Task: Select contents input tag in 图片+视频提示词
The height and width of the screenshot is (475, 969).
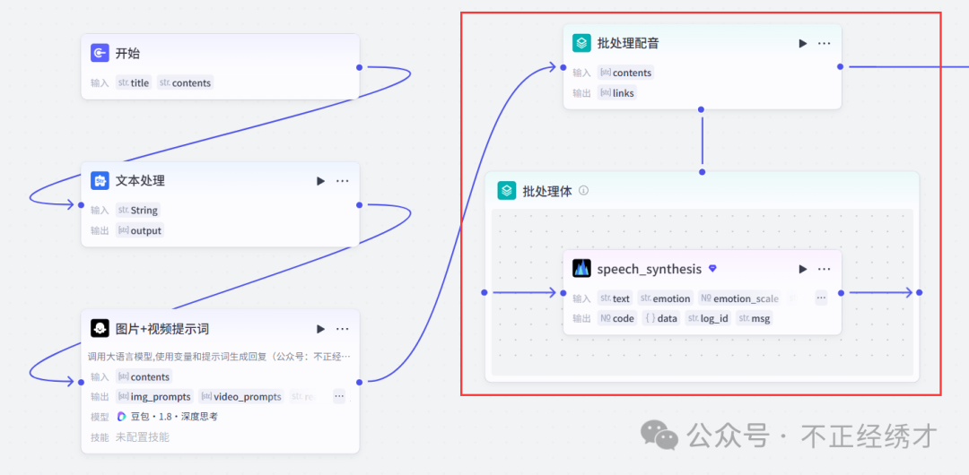Action: 144,376
